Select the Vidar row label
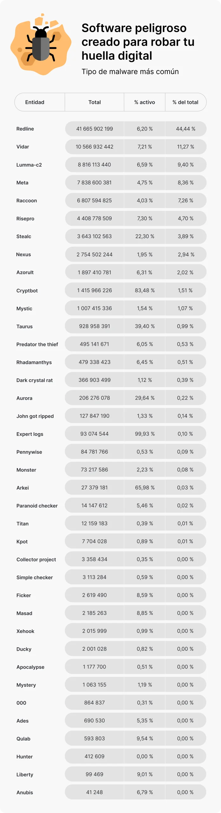The image size is (221, 813). click(x=23, y=147)
